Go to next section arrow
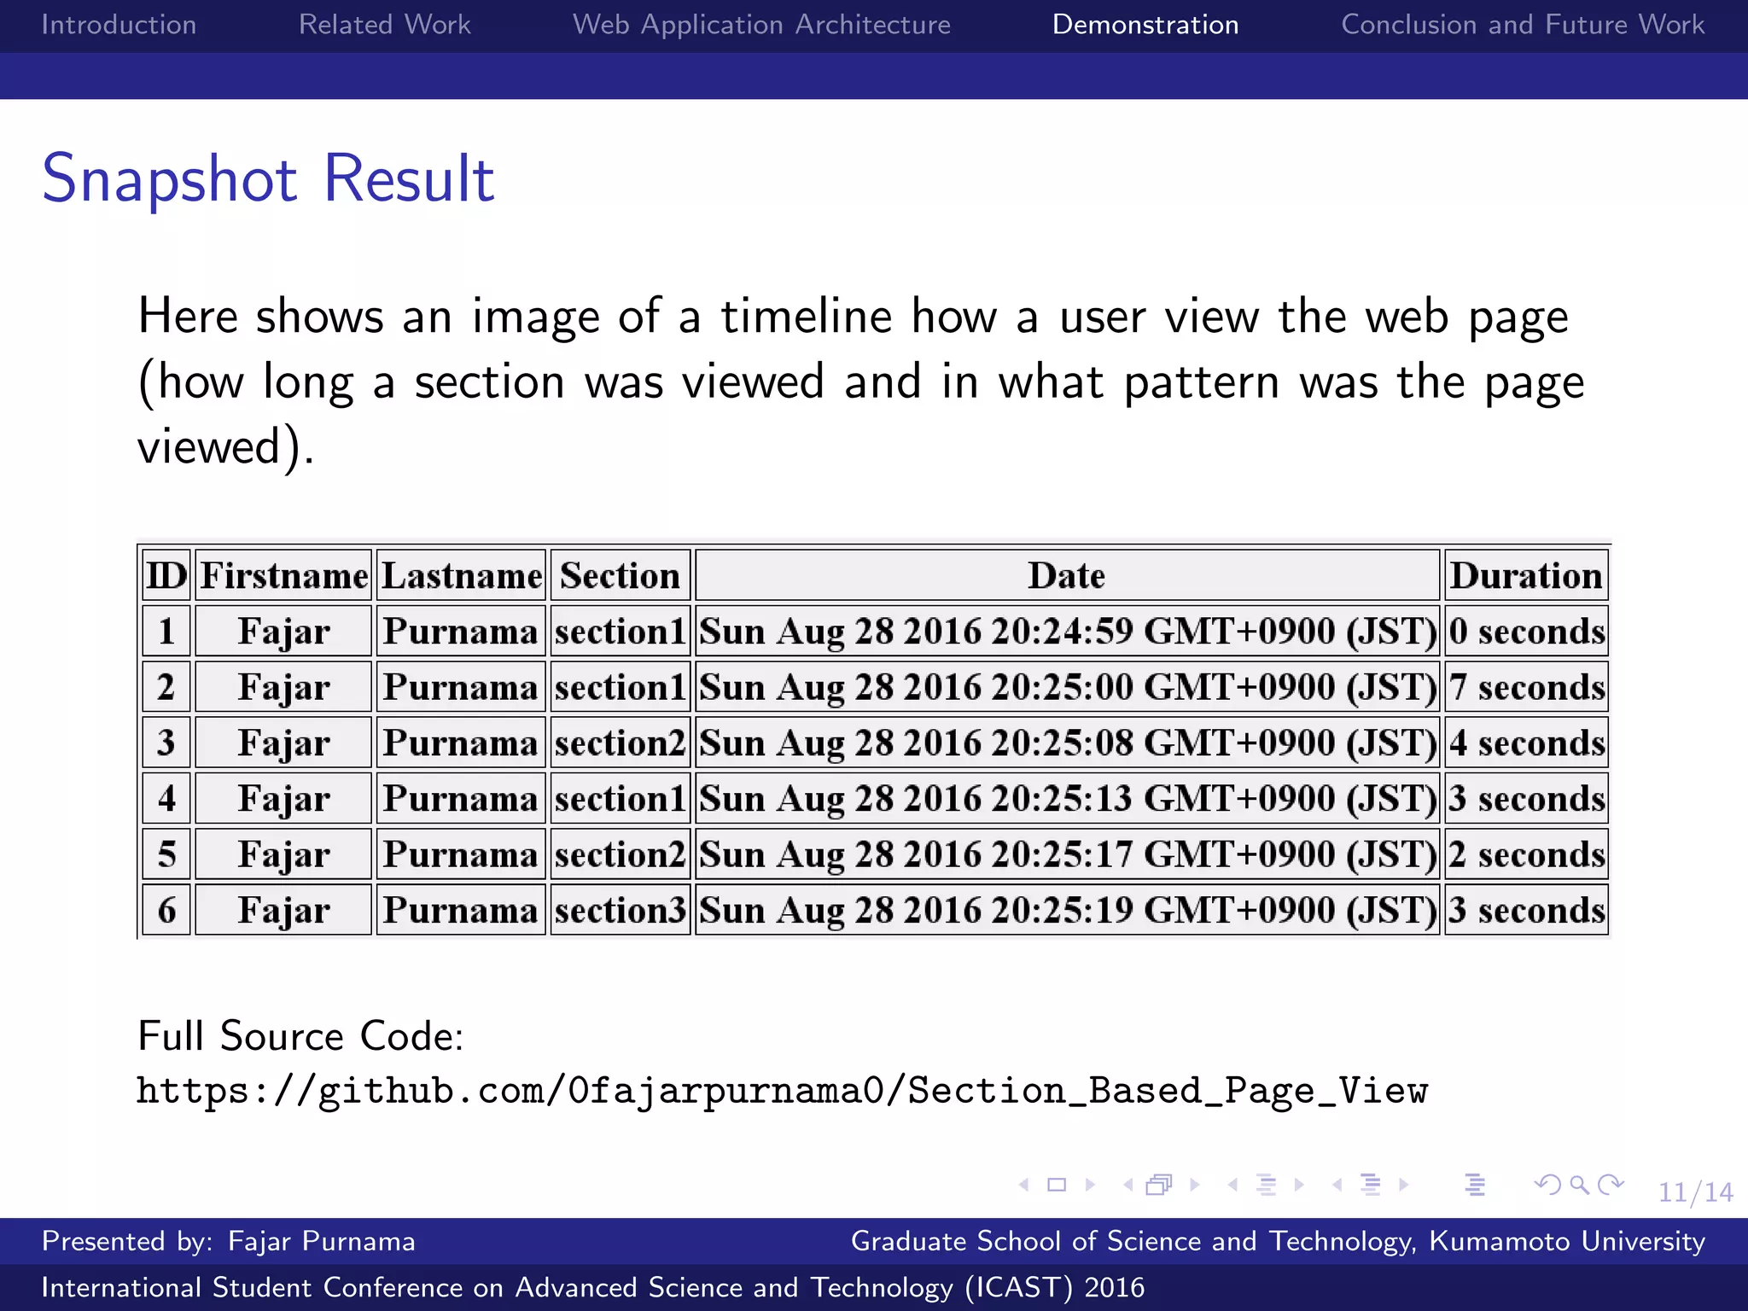 click(x=1403, y=1185)
